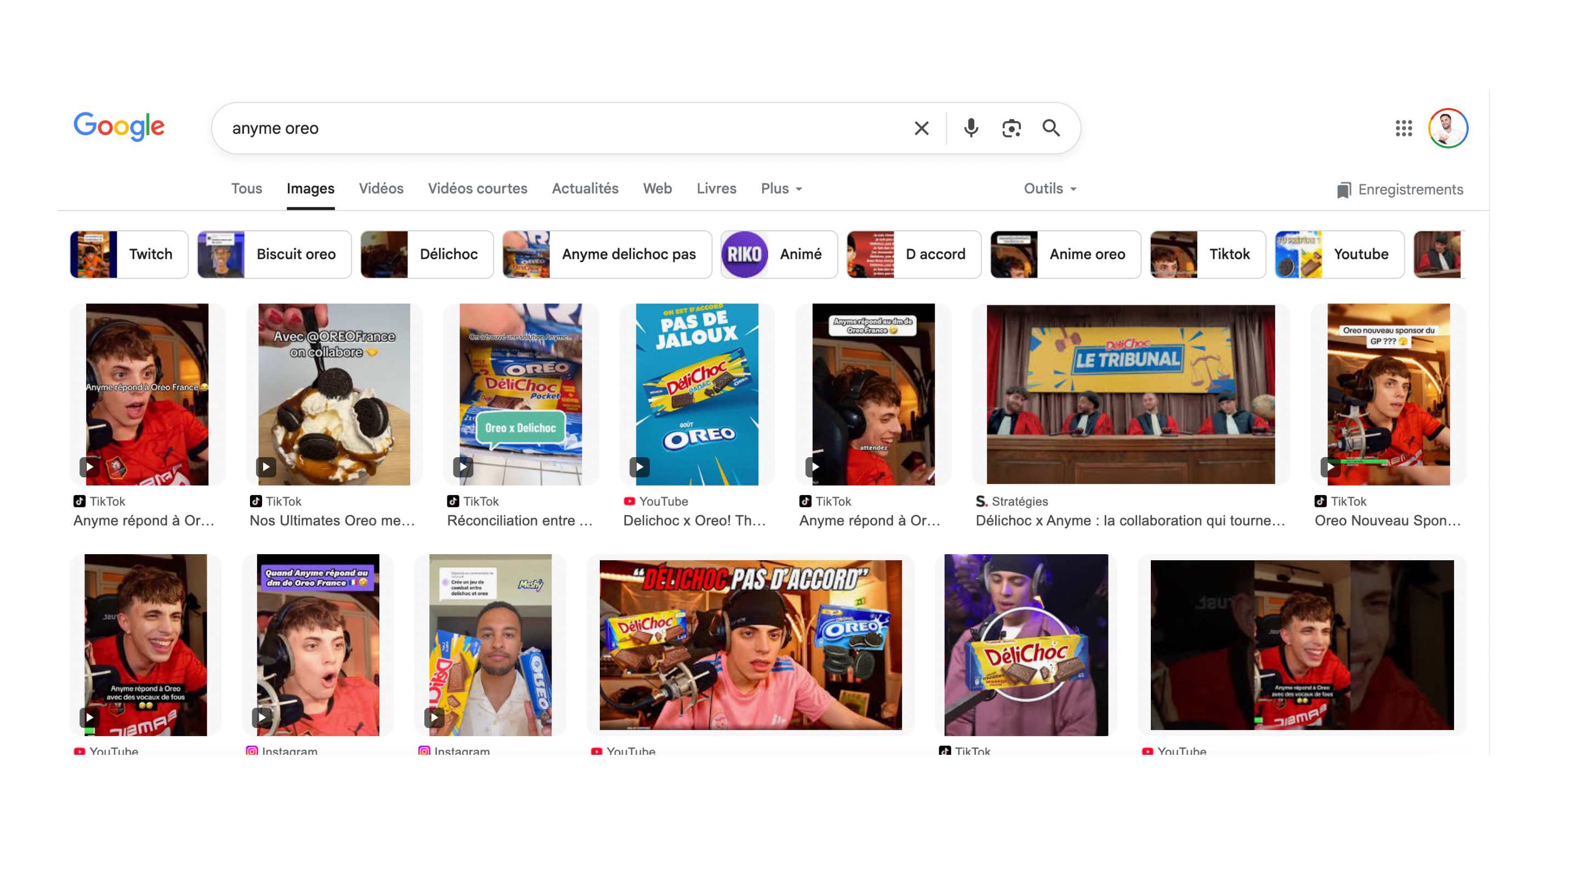The width and height of the screenshot is (1579, 888).
Task: Open the Pas de Jaloux Oreo thumbnail
Action: (x=696, y=394)
